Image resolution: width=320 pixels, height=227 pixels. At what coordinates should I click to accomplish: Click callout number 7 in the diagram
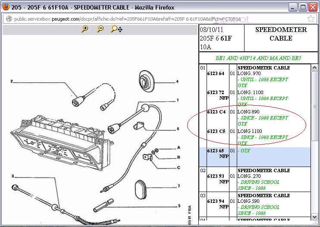(179, 186)
